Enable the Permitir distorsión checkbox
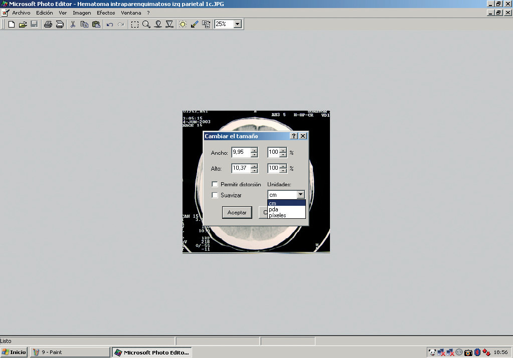This screenshot has height=358, width=513. tap(215, 184)
